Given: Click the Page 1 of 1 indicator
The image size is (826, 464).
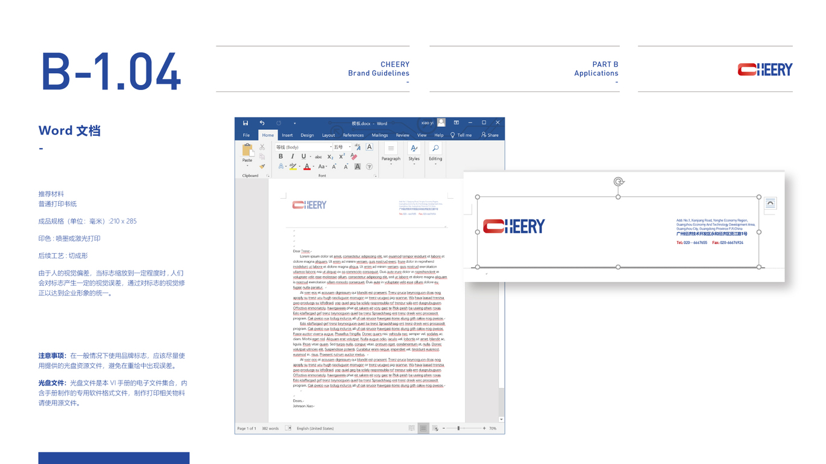Looking at the screenshot, I should pos(247,428).
